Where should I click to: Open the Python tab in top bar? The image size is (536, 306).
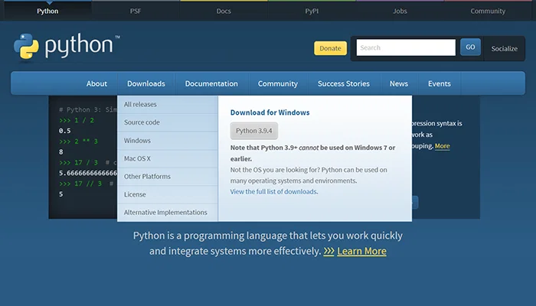click(x=47, y=11)
